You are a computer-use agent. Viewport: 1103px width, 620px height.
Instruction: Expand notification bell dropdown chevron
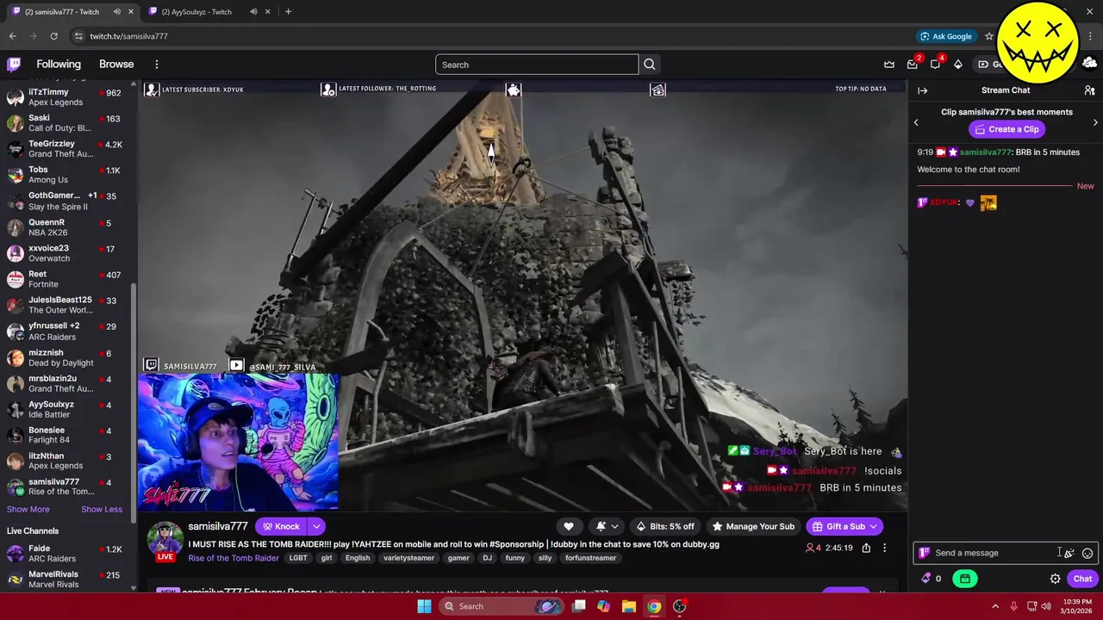pos(614,526)
